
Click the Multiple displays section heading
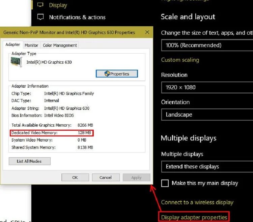click(x=189, y=138)
